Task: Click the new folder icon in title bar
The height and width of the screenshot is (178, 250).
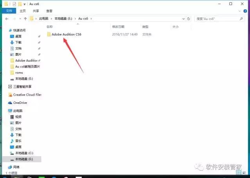Action: [x=20, y=4]
